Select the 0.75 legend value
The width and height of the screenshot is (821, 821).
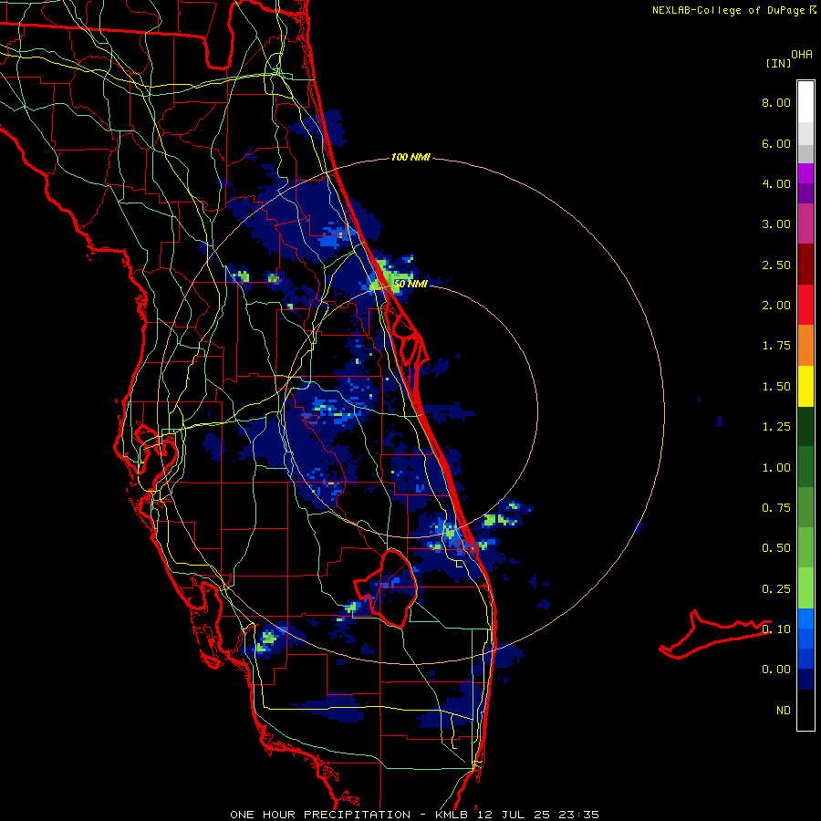tap(776, 508)
